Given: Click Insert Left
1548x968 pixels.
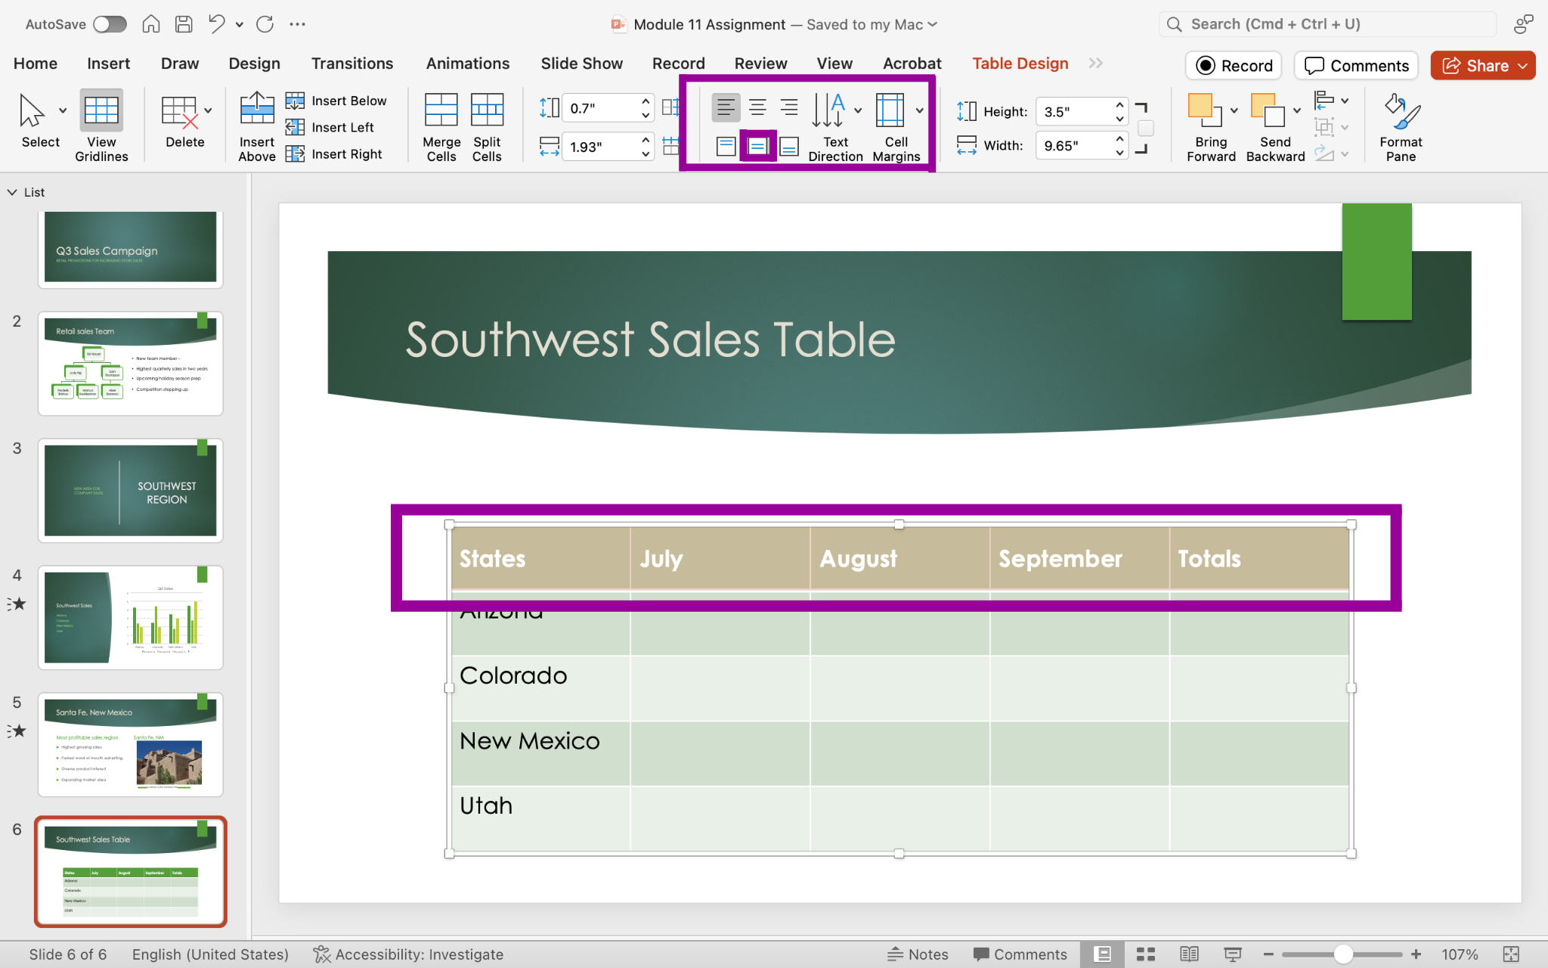Looking at the screenshot, I should 330,127.
